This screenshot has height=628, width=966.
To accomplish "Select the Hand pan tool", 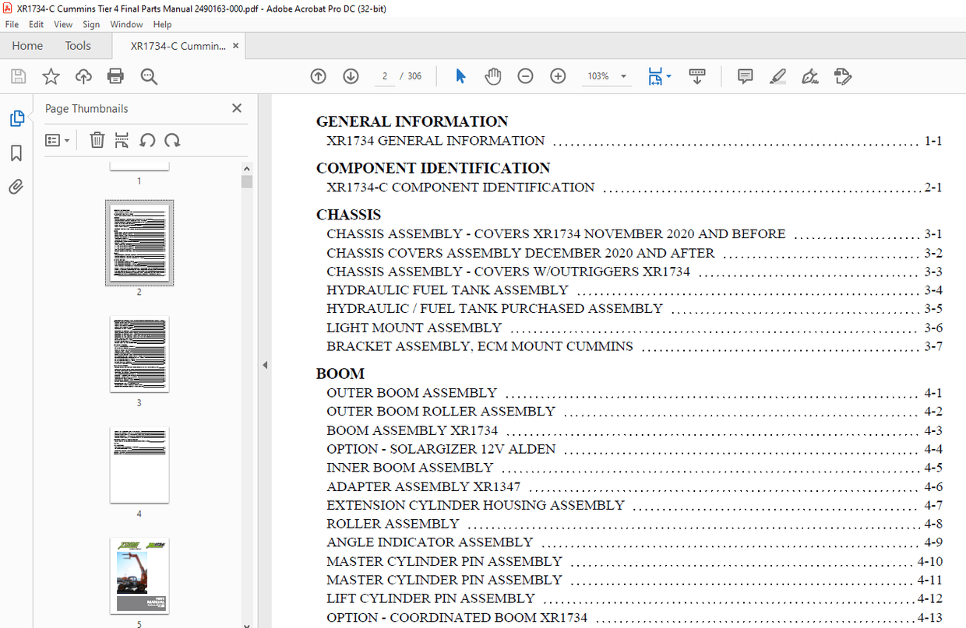I will click(x=493, y=76).
